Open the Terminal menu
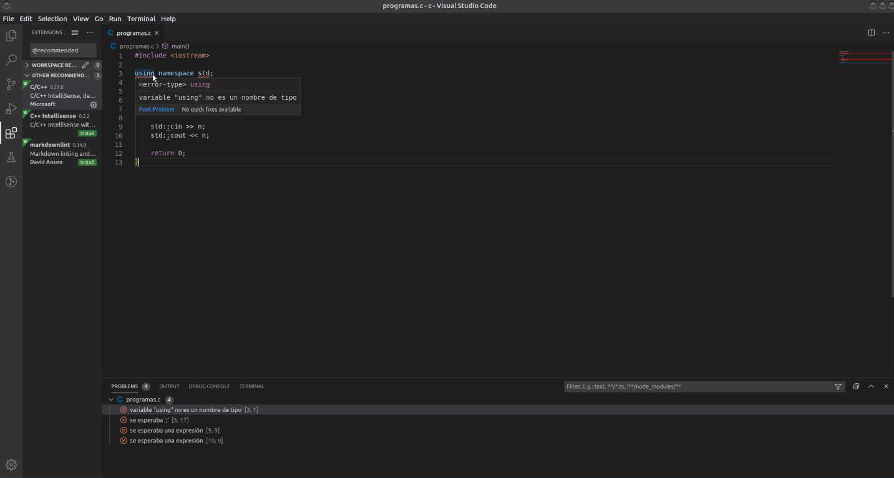The height and width of the screenshot is (478, 894). tap(141, 19)
